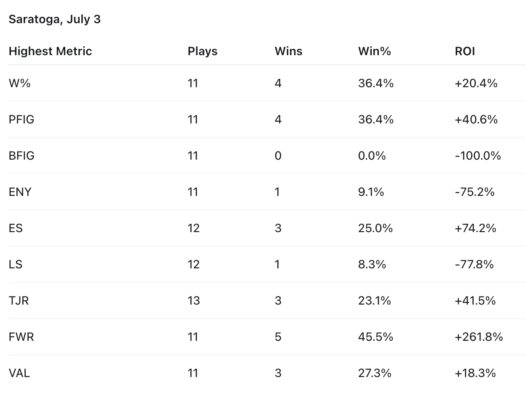Select the VAL metric row label

click(19, 373)
